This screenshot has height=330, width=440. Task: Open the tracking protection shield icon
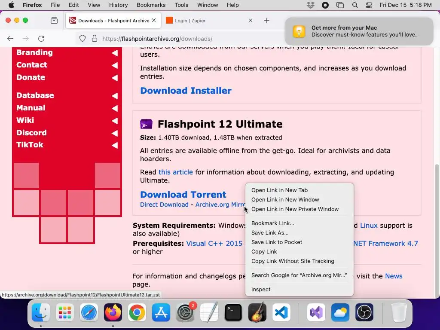(82, 38)
